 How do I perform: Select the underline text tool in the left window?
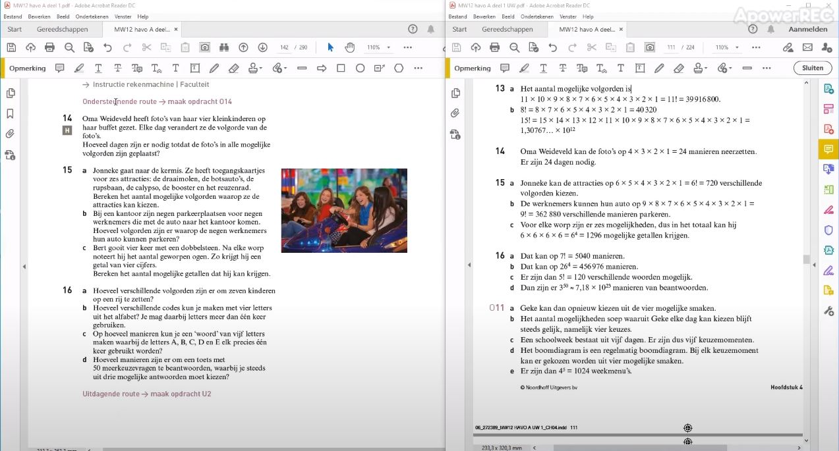click(98, 68)
